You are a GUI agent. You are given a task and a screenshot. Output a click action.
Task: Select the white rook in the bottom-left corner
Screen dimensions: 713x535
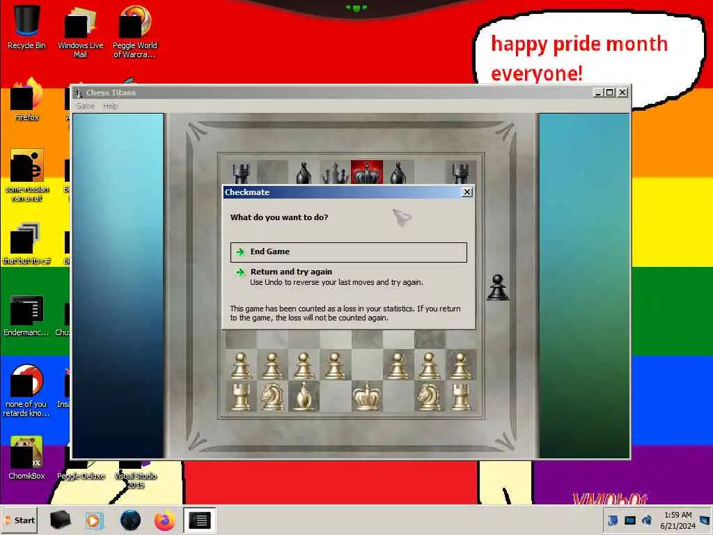tap(241, 396)
